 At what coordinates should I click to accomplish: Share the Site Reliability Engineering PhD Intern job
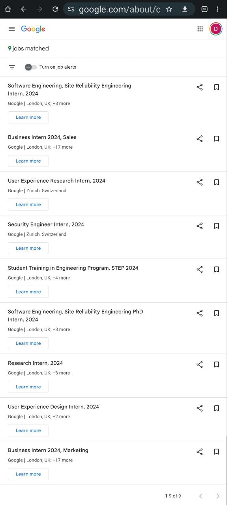[x=200, y=313]
